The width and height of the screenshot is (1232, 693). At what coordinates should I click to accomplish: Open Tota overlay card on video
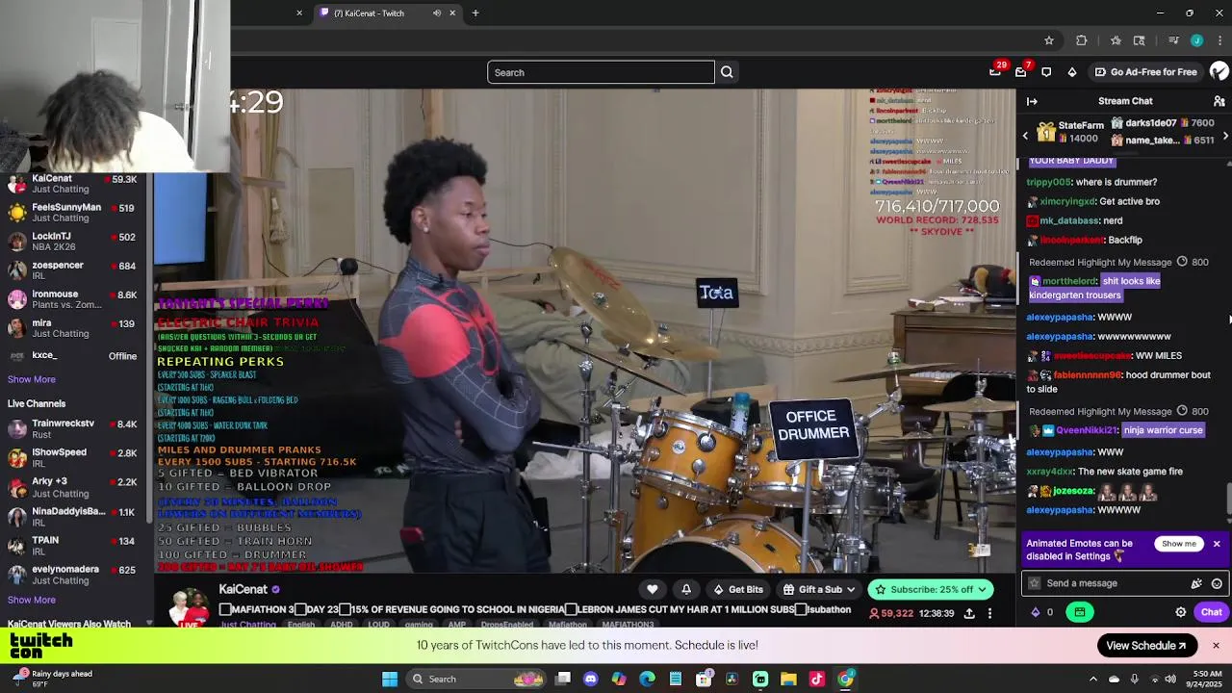pos(717,293)
